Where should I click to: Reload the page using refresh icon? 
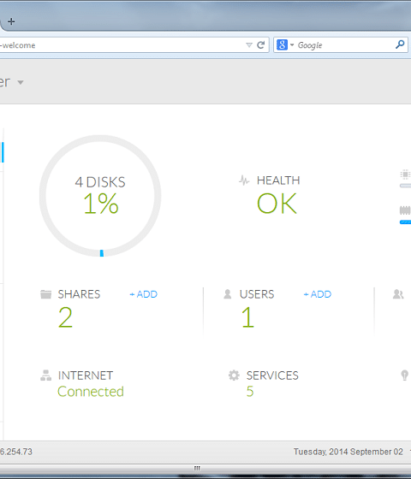(261, 45)
